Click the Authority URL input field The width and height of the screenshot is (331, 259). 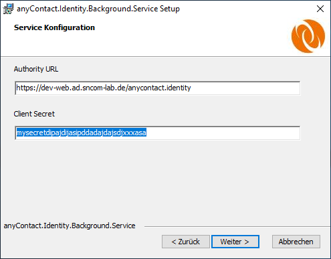pyautogui.click(x=158, y=88)
